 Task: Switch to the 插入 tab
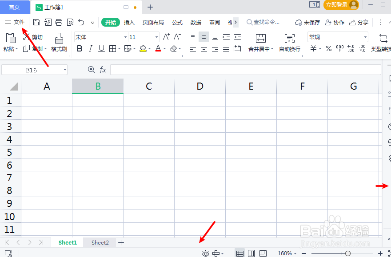coord(129,22)
